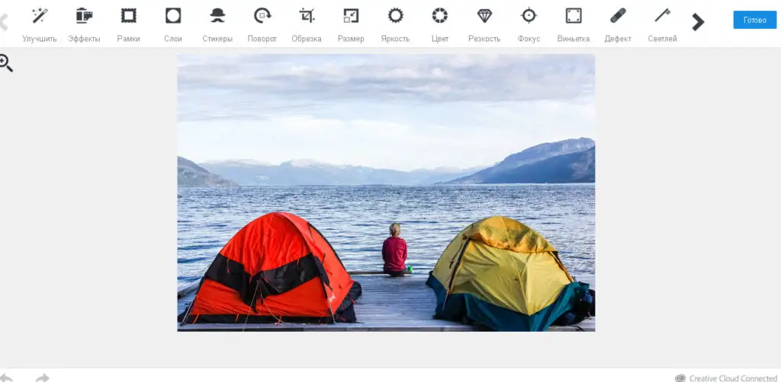Viewport: 781px width, 382px height.
Task: Open the Размер resize tool
Action: point(351,22)
